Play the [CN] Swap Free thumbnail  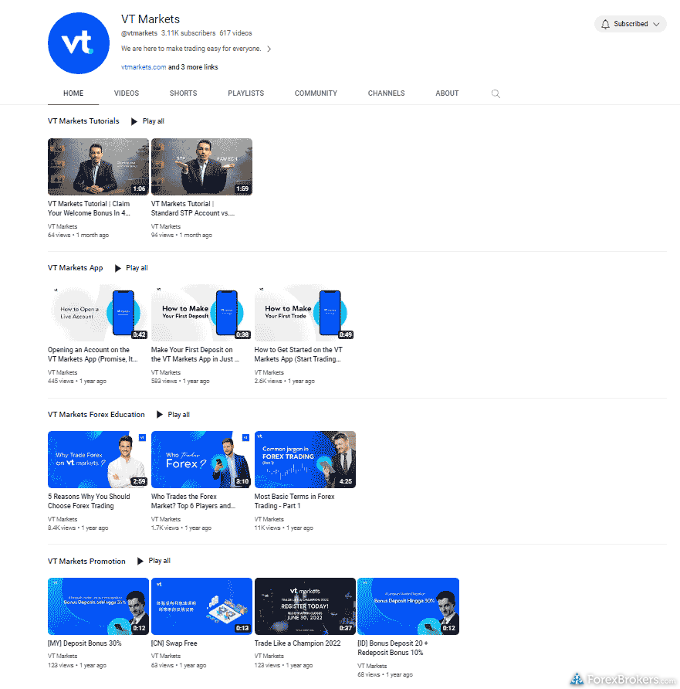pyautogui.click(x=201, y=606)
